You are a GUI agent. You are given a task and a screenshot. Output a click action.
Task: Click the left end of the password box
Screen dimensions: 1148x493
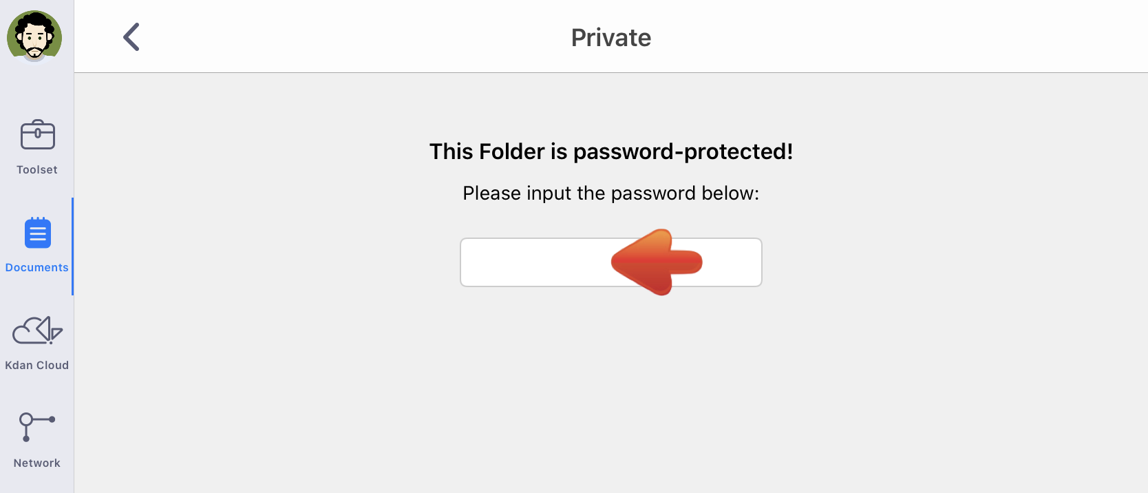pyautogui.click(x=482, y=262)
